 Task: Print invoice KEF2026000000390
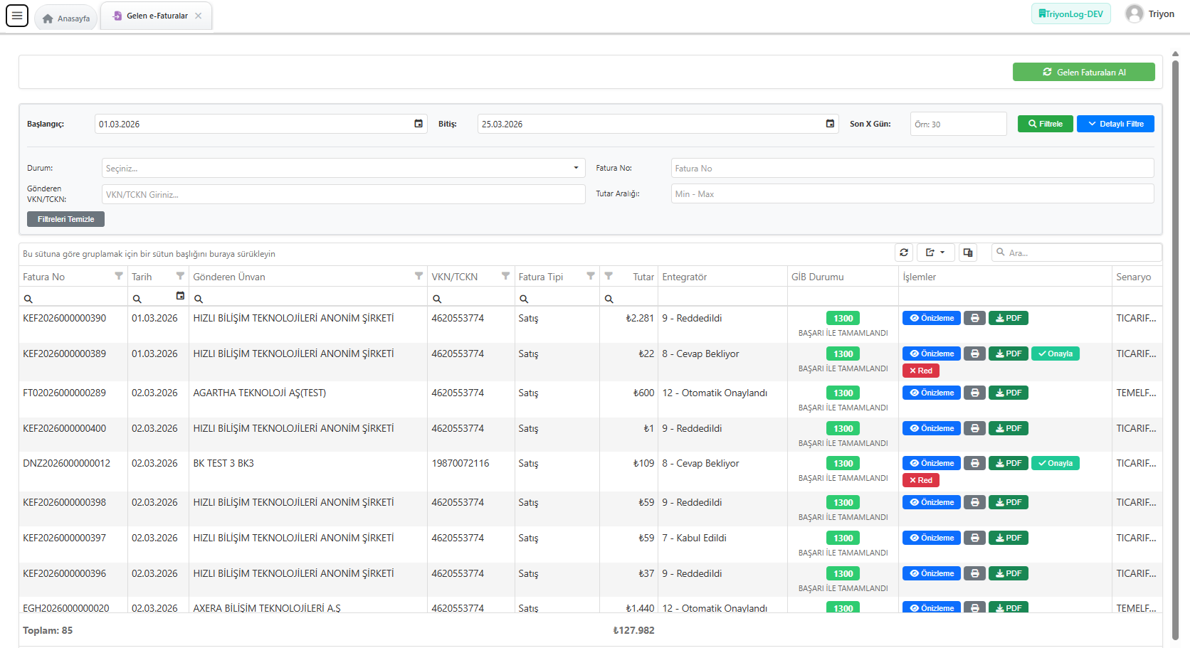coord(974,319)
